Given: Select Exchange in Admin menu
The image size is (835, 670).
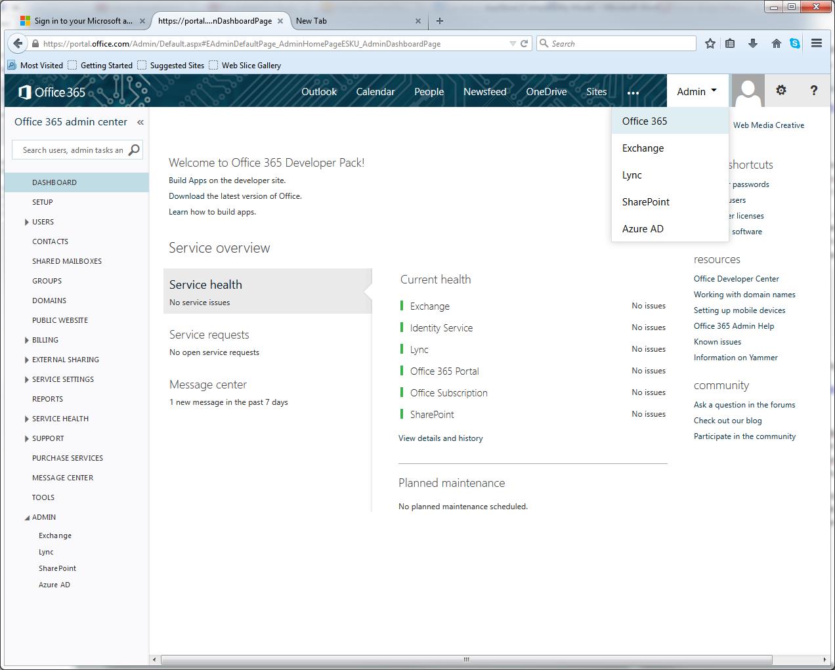Looking at the screenshot, I should pyautogui.click(x=670, y=148).
